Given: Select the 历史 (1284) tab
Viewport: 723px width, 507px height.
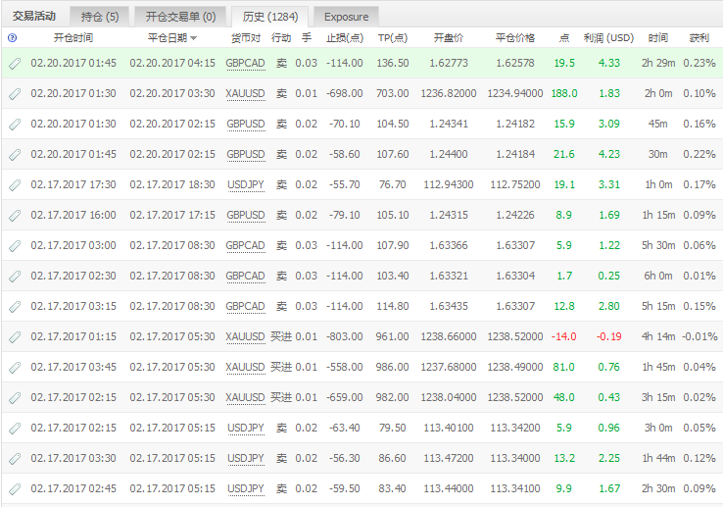Looking at the screenshot, I should (269, 17).
